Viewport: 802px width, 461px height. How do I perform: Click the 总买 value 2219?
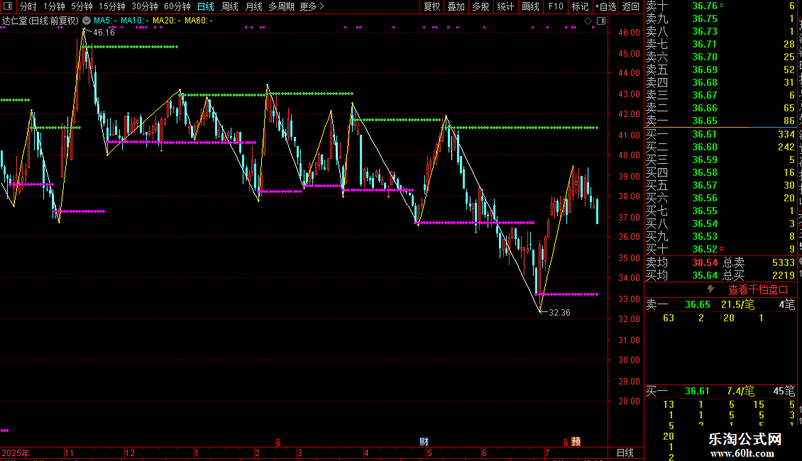point(783,275)
